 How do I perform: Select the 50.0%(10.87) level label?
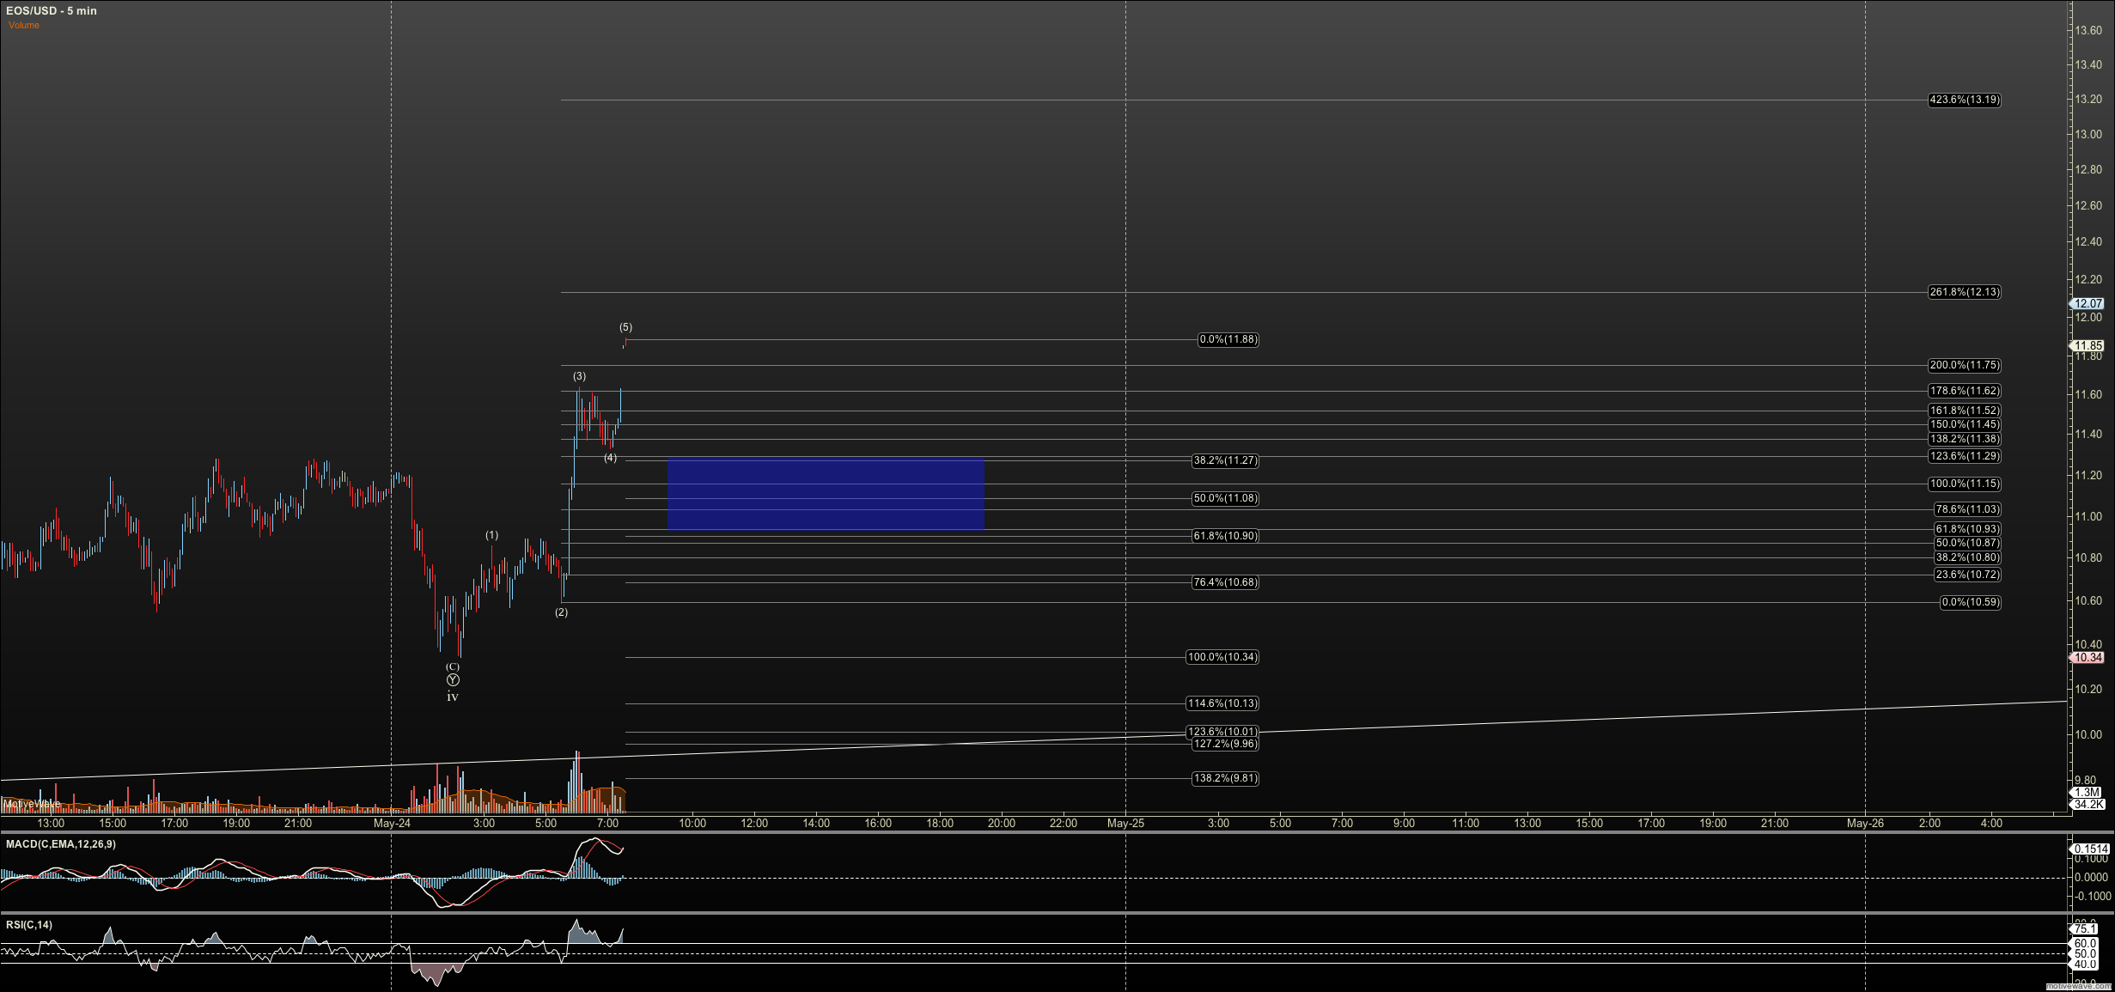tap(1967, 543)
